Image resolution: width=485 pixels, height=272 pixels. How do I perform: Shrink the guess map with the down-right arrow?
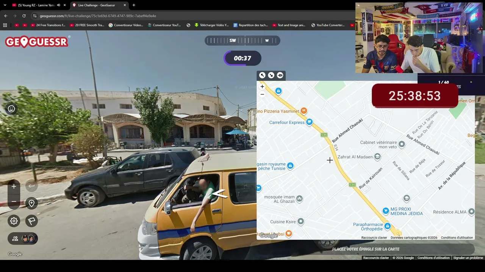(271, 75)
